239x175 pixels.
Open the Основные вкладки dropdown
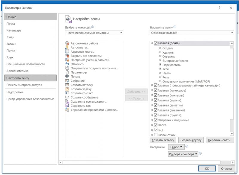pos(192,33)
